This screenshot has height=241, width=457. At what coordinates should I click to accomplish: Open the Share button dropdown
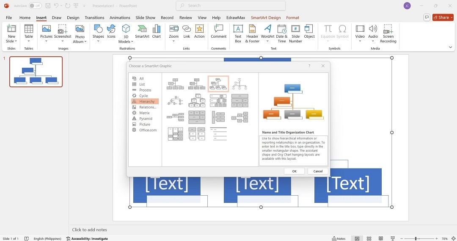(452, 17)
